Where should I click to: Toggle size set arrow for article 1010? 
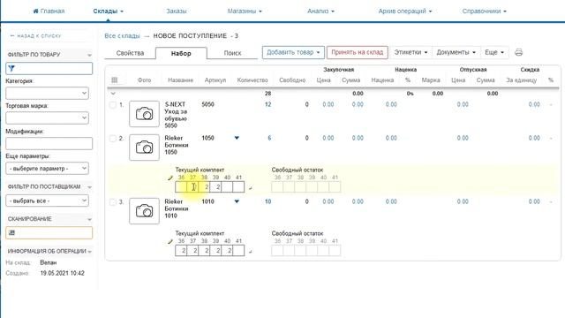click(x=237, y=201)
